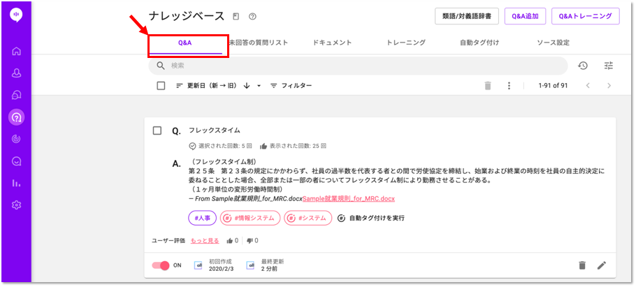Open the conversations chat bubbles sidebar icon

pyautogui.click(x=16, y=95)
